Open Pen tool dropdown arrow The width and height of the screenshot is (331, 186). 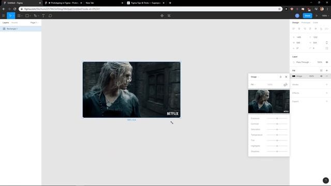coord(38,16)
